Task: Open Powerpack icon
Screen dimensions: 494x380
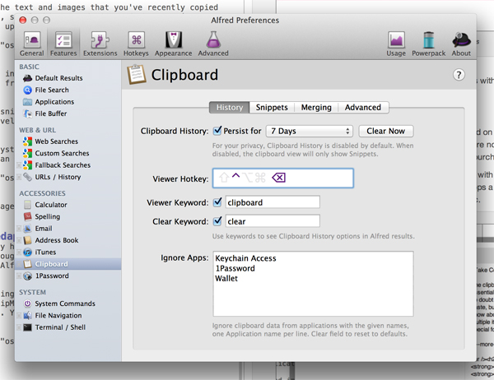Action: [x=428, y=44]
